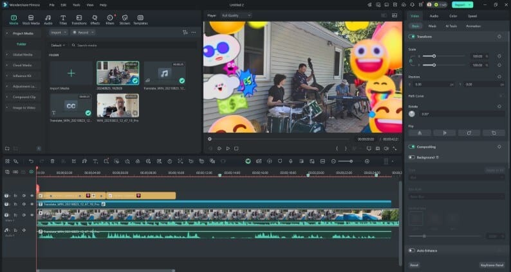Enable the Auto Enhance toggle
This screenshot has width=511, height=272.
coord(412,250)
